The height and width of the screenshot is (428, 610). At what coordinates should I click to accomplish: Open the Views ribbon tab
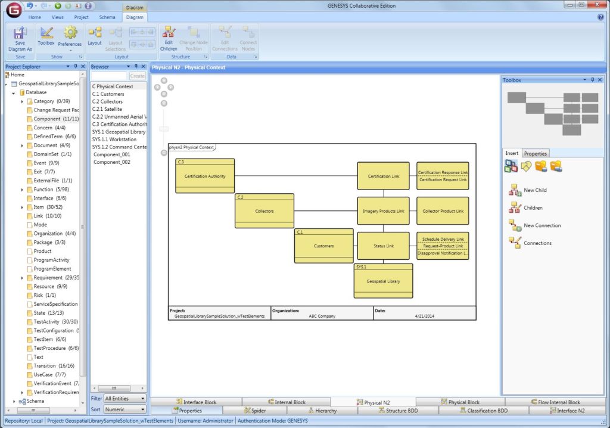coord(57,17)
